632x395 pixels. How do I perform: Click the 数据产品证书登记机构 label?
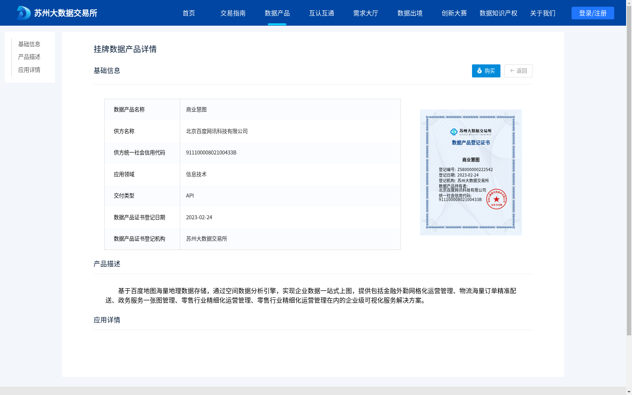(x=139, y=239)
